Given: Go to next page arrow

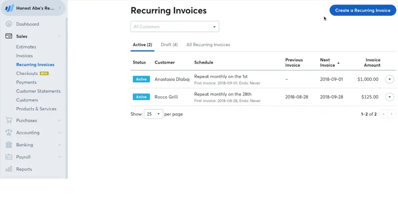Looking at the screenshot, I should (x=392, y=114).
